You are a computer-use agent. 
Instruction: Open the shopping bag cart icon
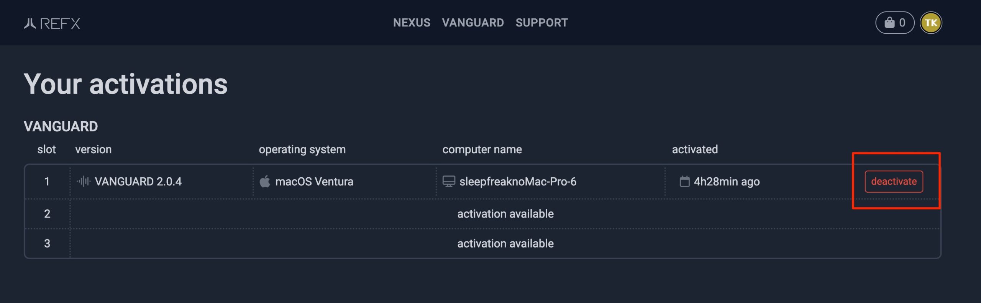coord(889,23)
